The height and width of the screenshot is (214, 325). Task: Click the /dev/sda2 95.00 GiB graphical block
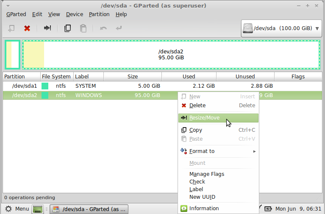coord(171,55)
